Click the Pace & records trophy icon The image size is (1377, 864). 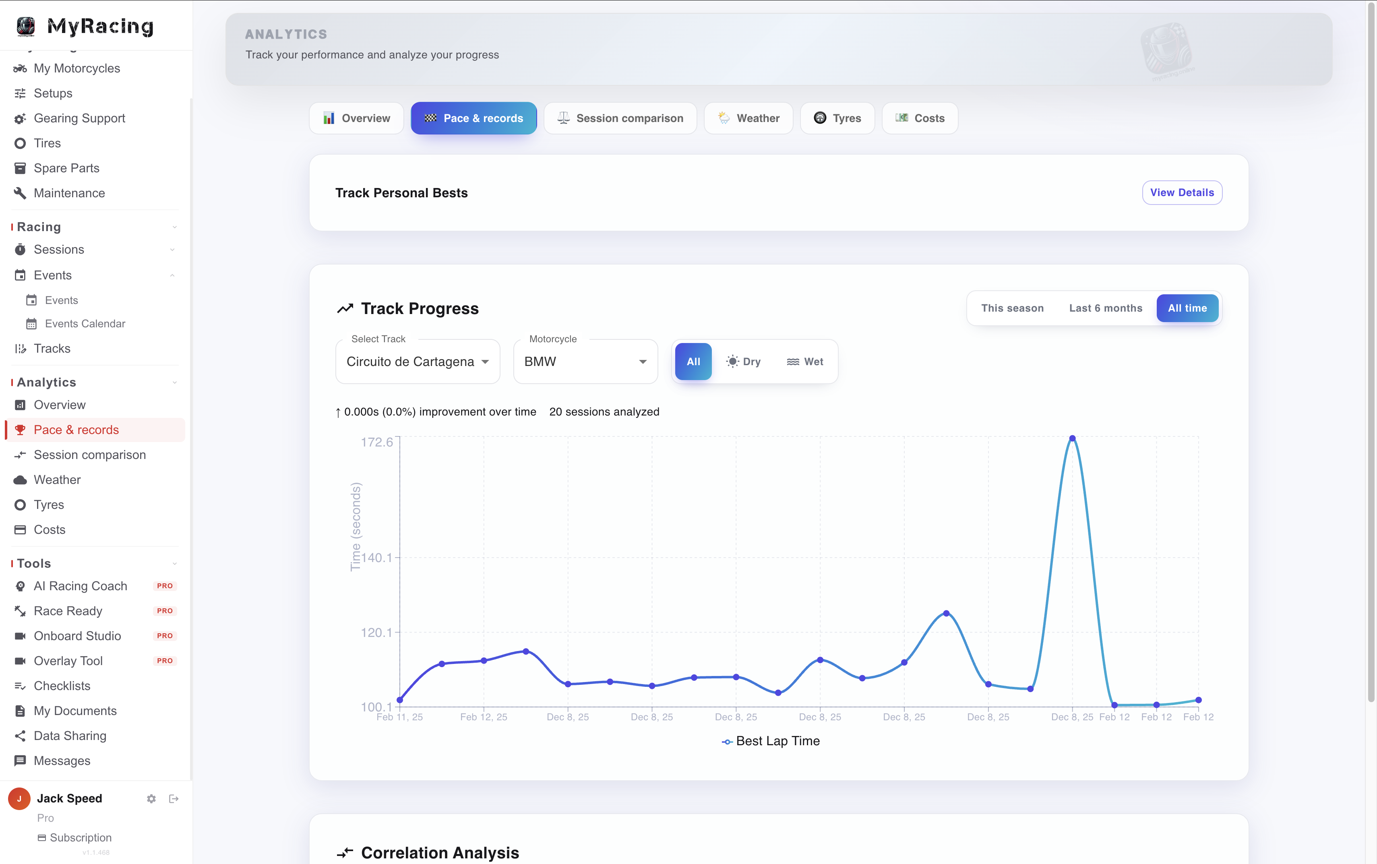20,430
